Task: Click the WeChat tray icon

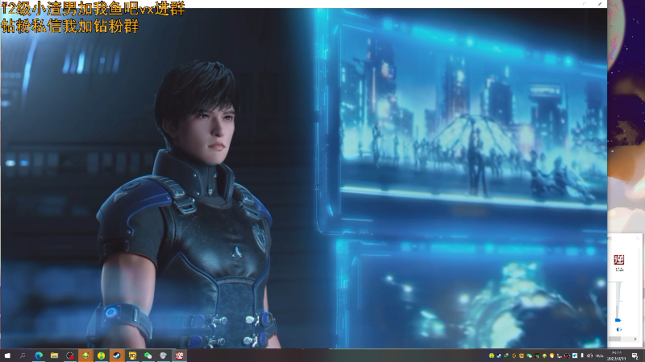Action: coord(530,356)
